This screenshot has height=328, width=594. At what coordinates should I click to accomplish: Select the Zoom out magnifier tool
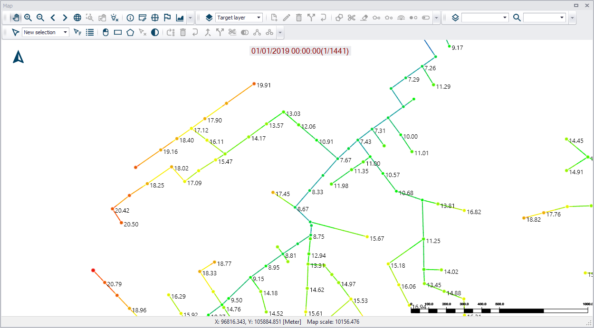click(40, 18)
